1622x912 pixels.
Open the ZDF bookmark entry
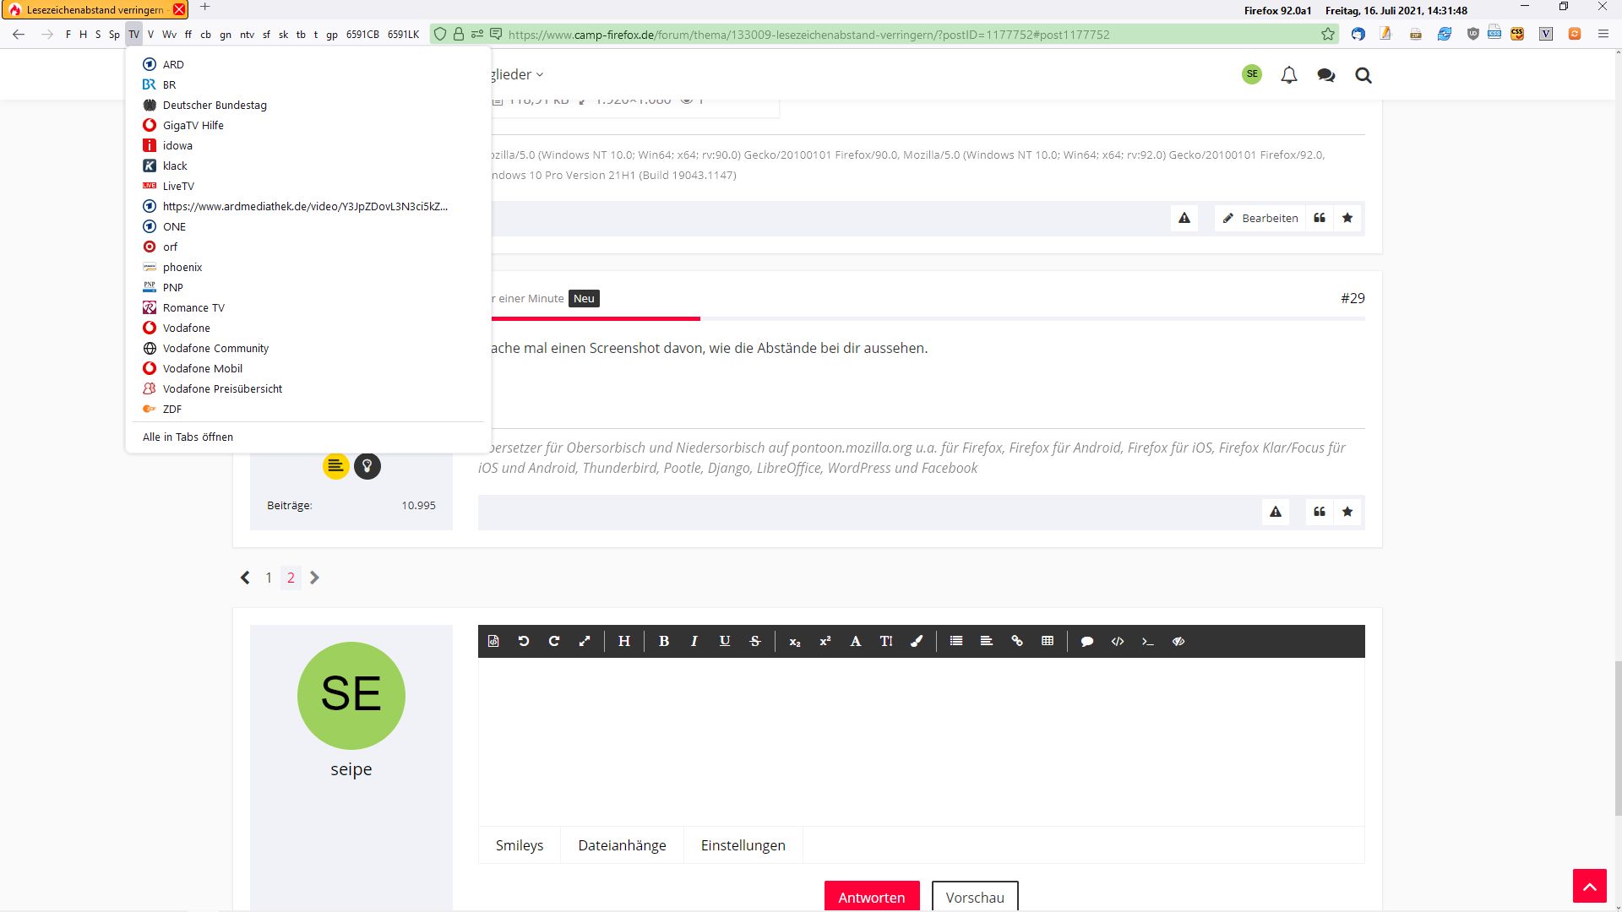[172, 409]
